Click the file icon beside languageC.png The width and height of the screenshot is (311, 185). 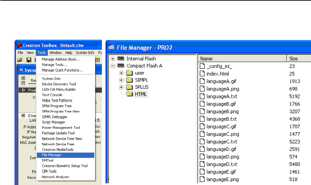click(x=202, y=134)
